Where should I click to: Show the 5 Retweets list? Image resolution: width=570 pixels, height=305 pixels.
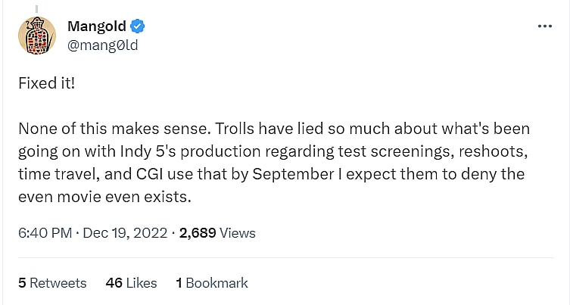tap(52, 283)
